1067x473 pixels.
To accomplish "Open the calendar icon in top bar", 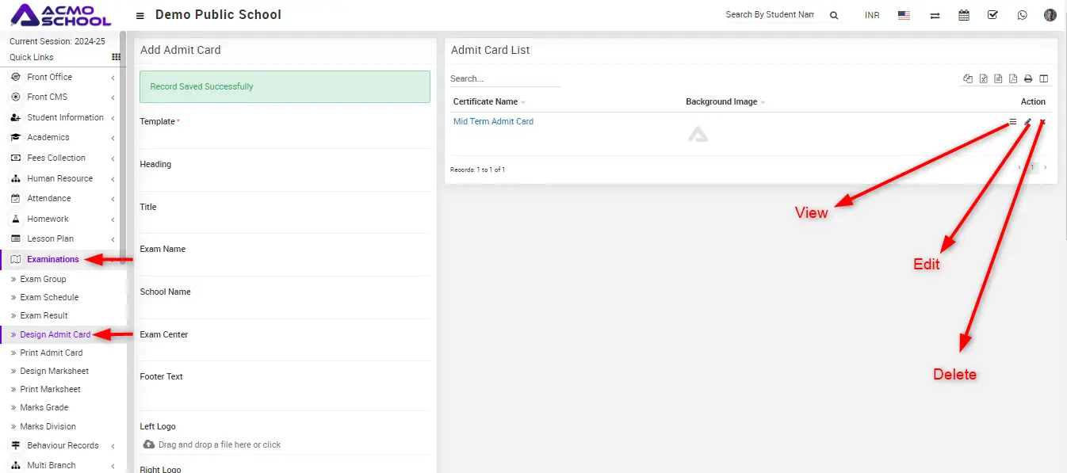I will [x=964, y=15].
